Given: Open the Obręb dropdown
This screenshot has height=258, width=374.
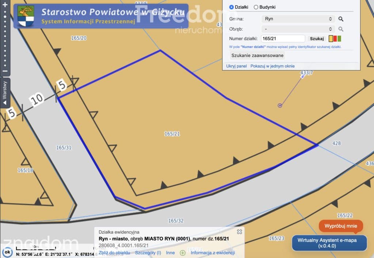Looking at the screenshot, I should pyautogui.click(x=298, y=29).
